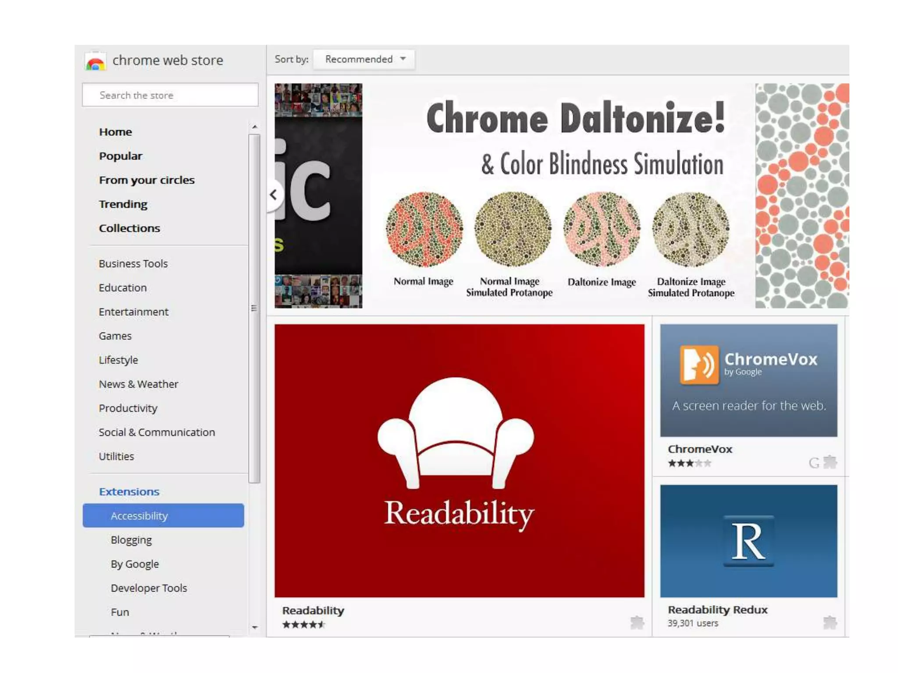
Task: Go to Trending in the sidebar
Action: pyautogui.click(x=123, y=204)
